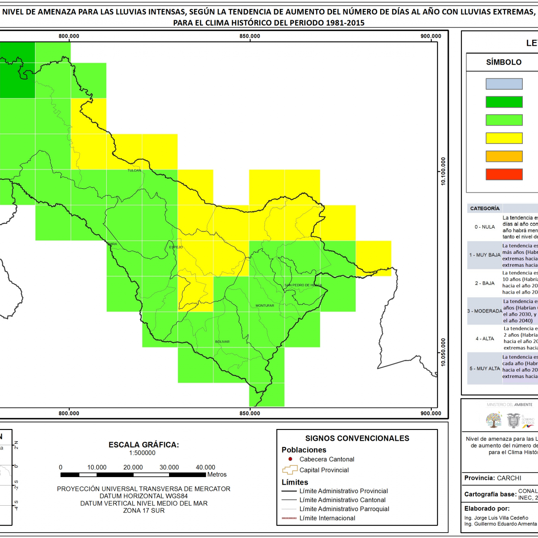Click the TULCAN label on the map
Screen dimensions: 538x538
[134, 170]
